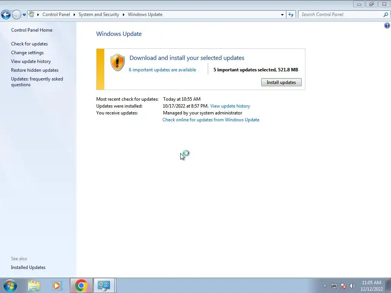
Task: Select the System and Security breadcrumb
Action: tap(99, 14)
